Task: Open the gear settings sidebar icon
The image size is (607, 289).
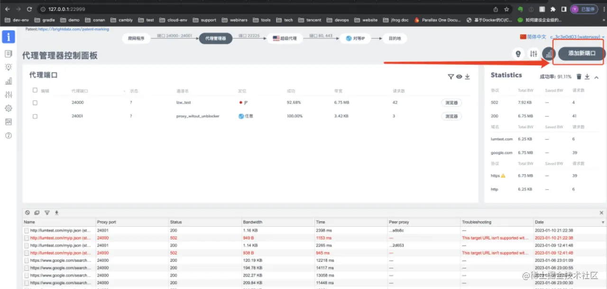Action: click(x=9, y=108)
